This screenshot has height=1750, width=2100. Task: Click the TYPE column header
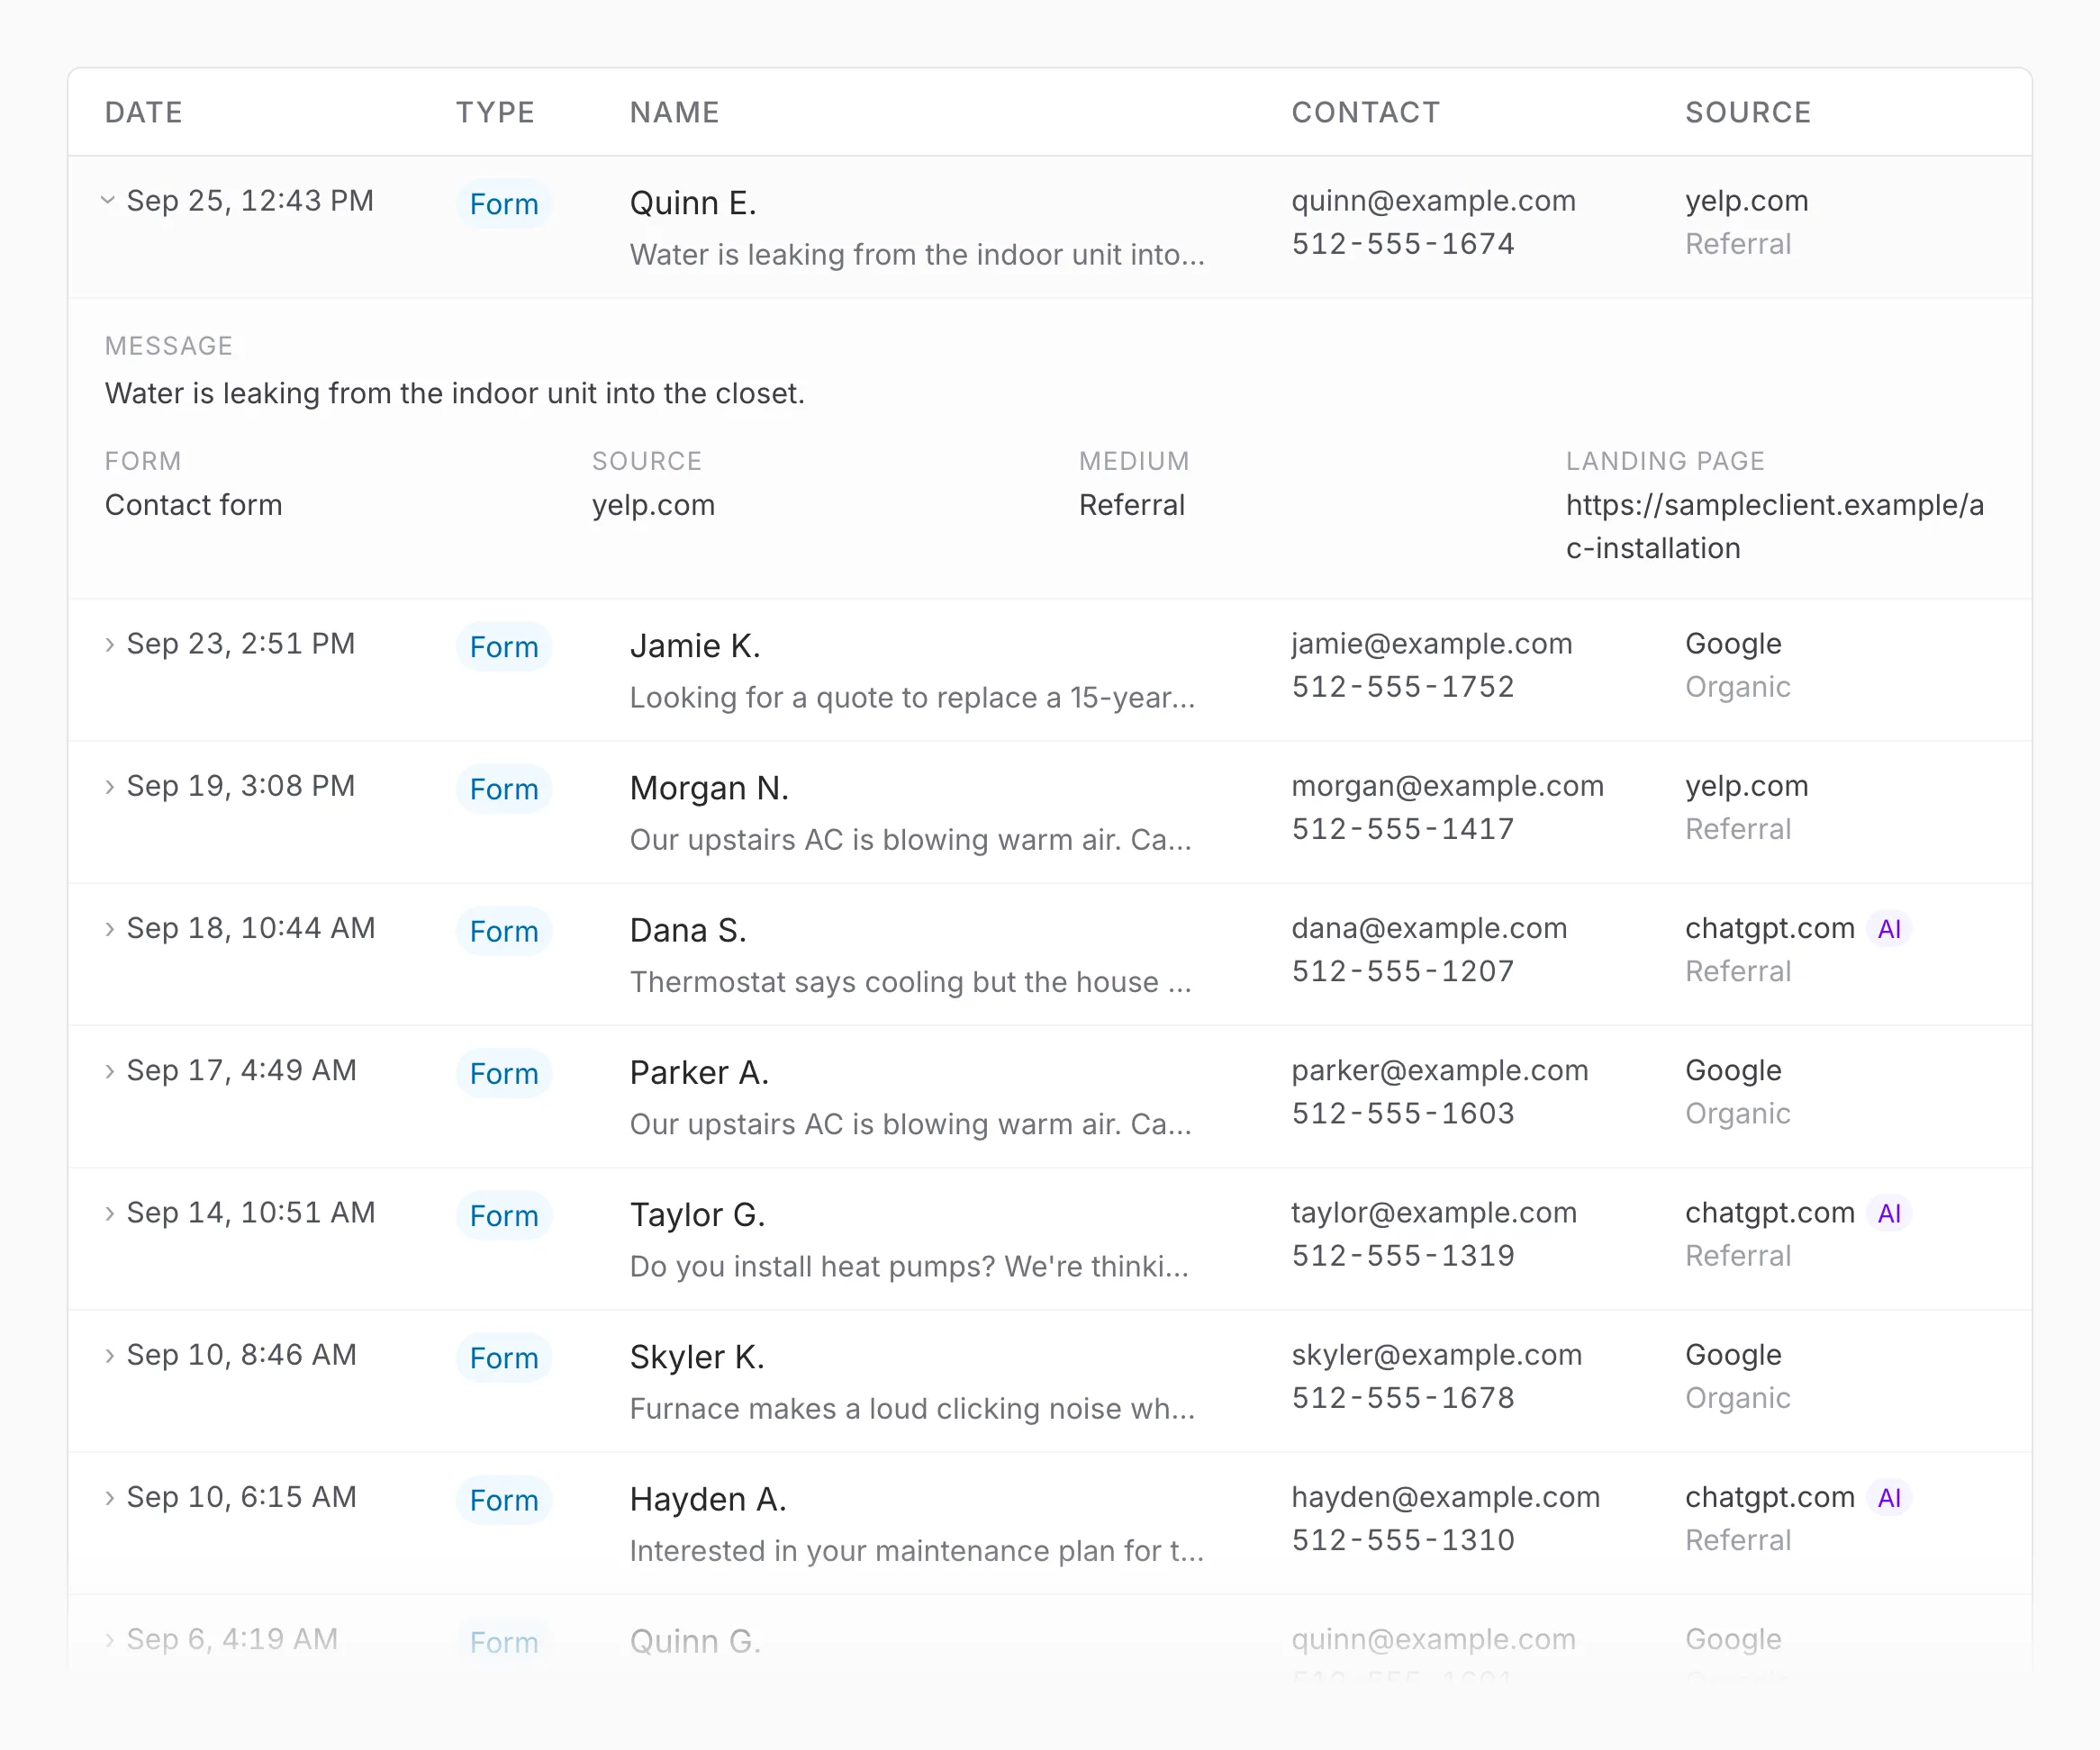496,112
